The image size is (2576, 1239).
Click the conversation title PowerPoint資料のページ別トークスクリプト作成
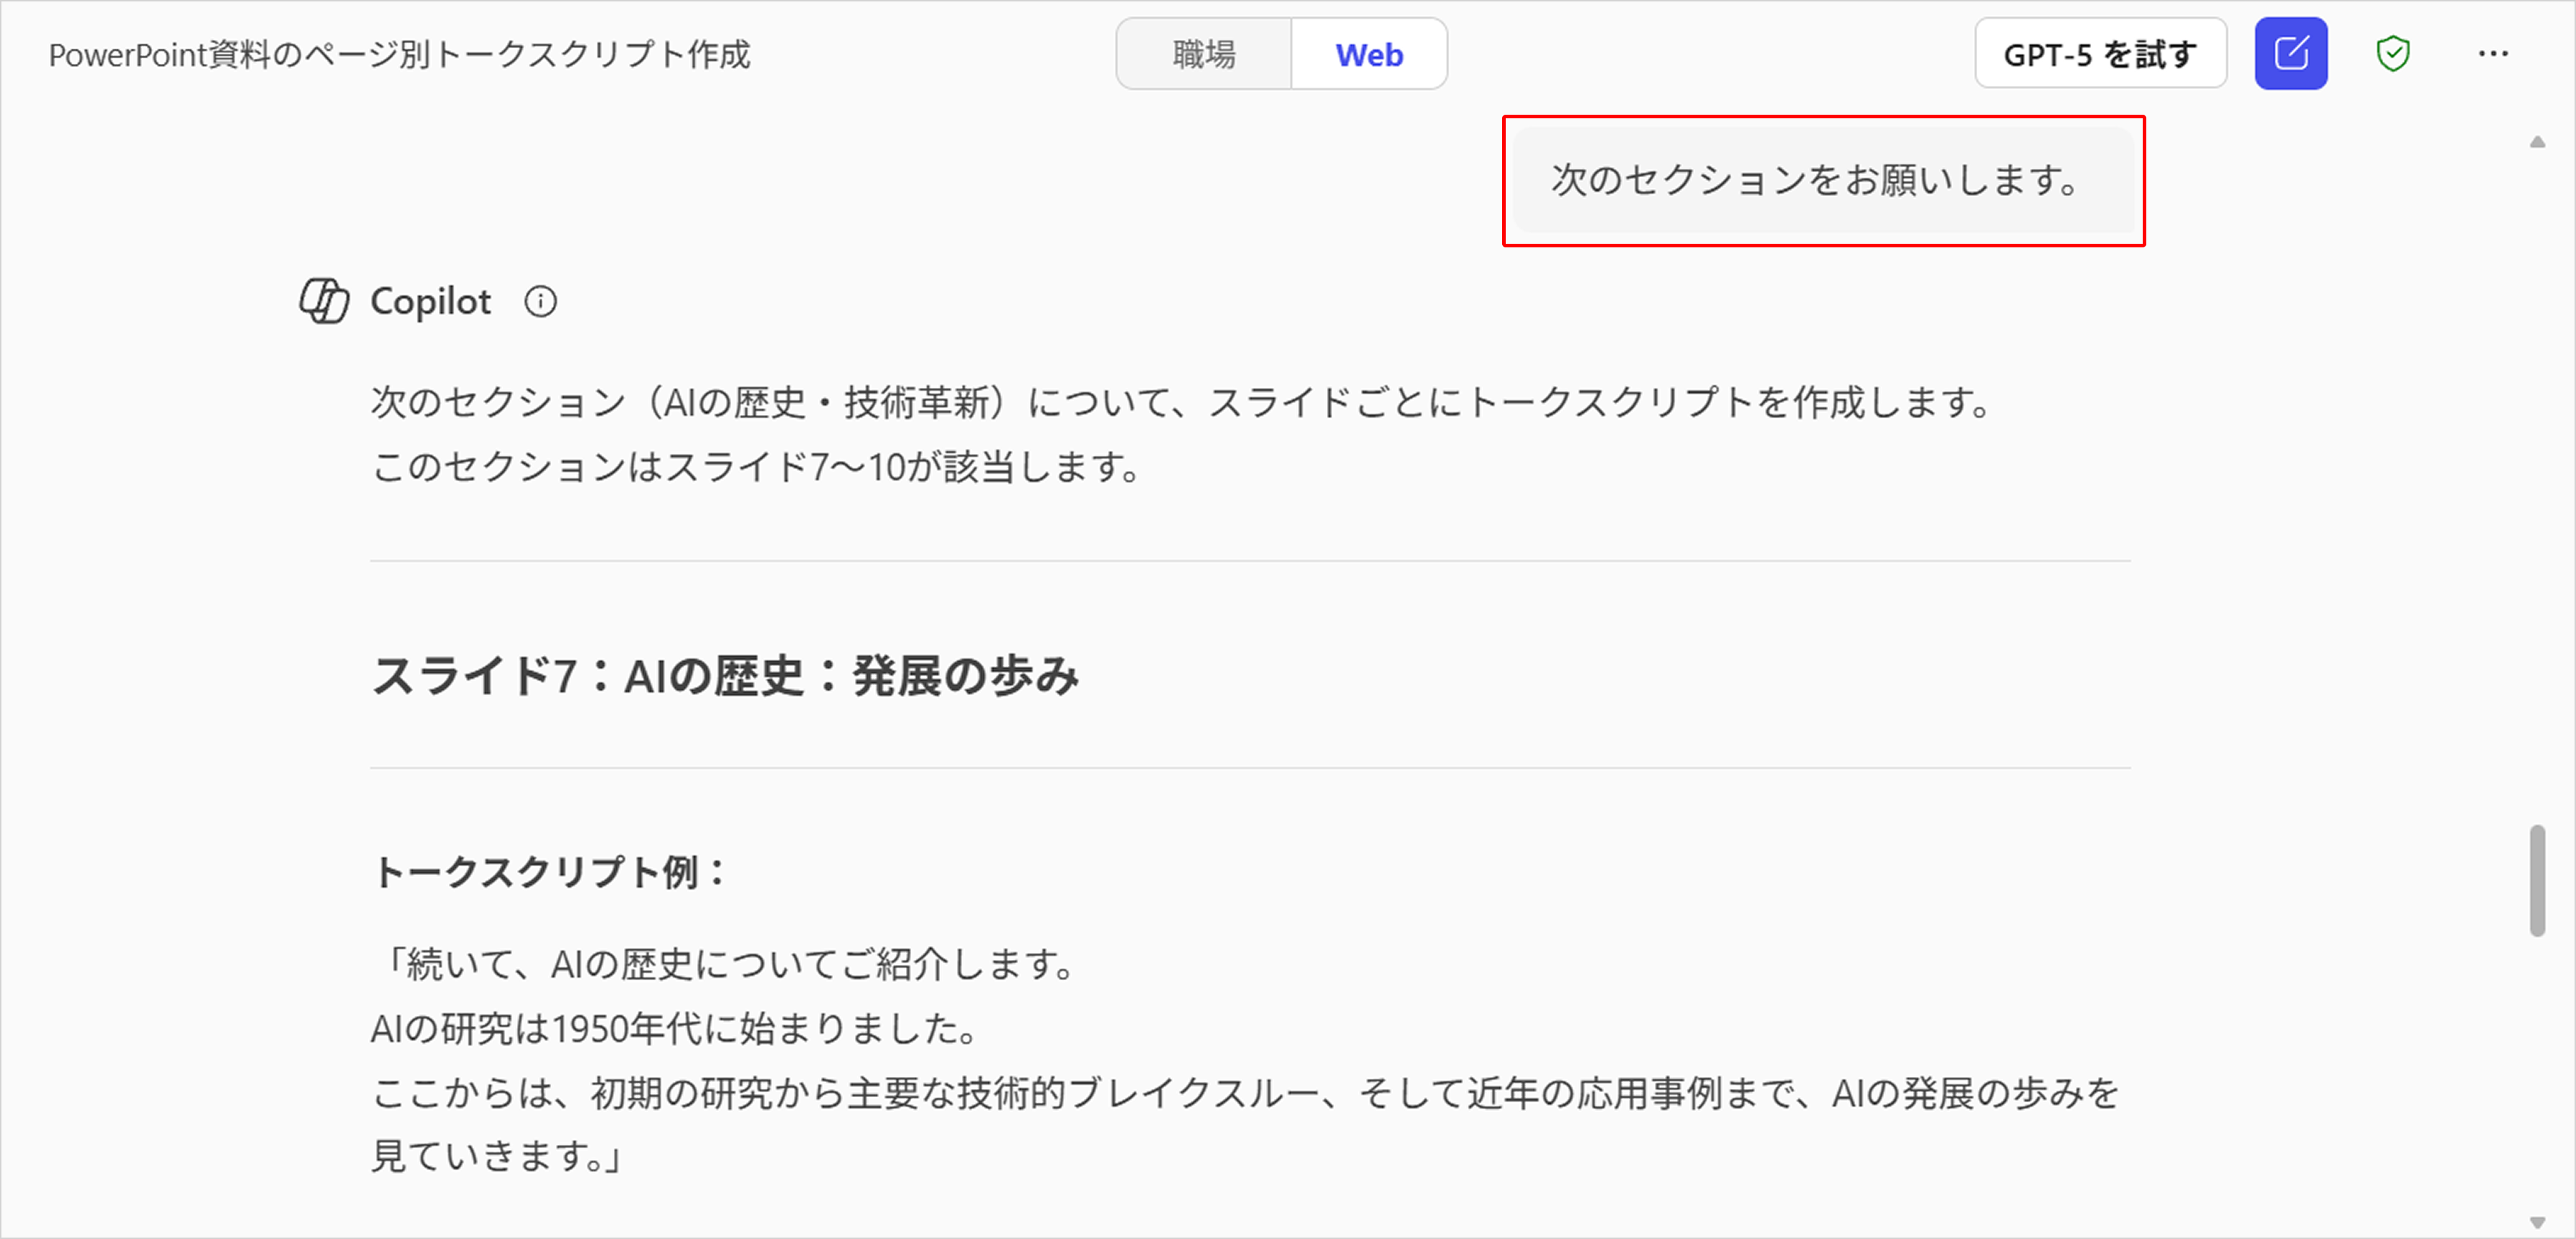pyautogui.click(x=399, y=54)
